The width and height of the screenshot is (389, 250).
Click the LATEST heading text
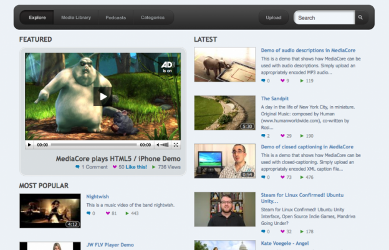206,39
